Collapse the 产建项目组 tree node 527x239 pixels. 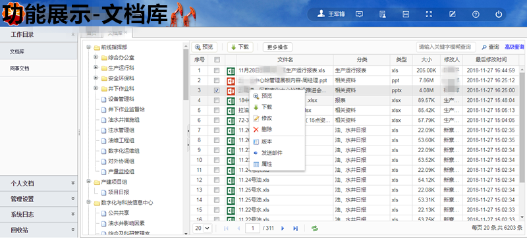(89, 182)
